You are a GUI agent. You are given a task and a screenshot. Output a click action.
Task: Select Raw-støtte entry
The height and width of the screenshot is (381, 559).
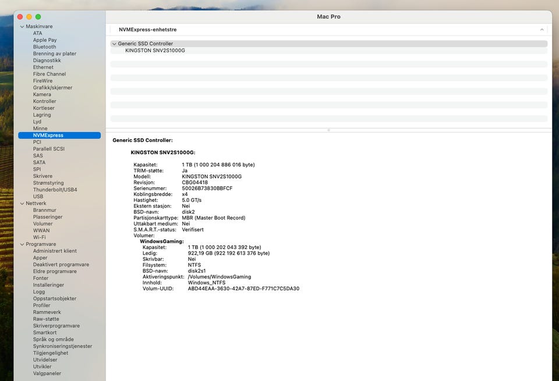46,319
